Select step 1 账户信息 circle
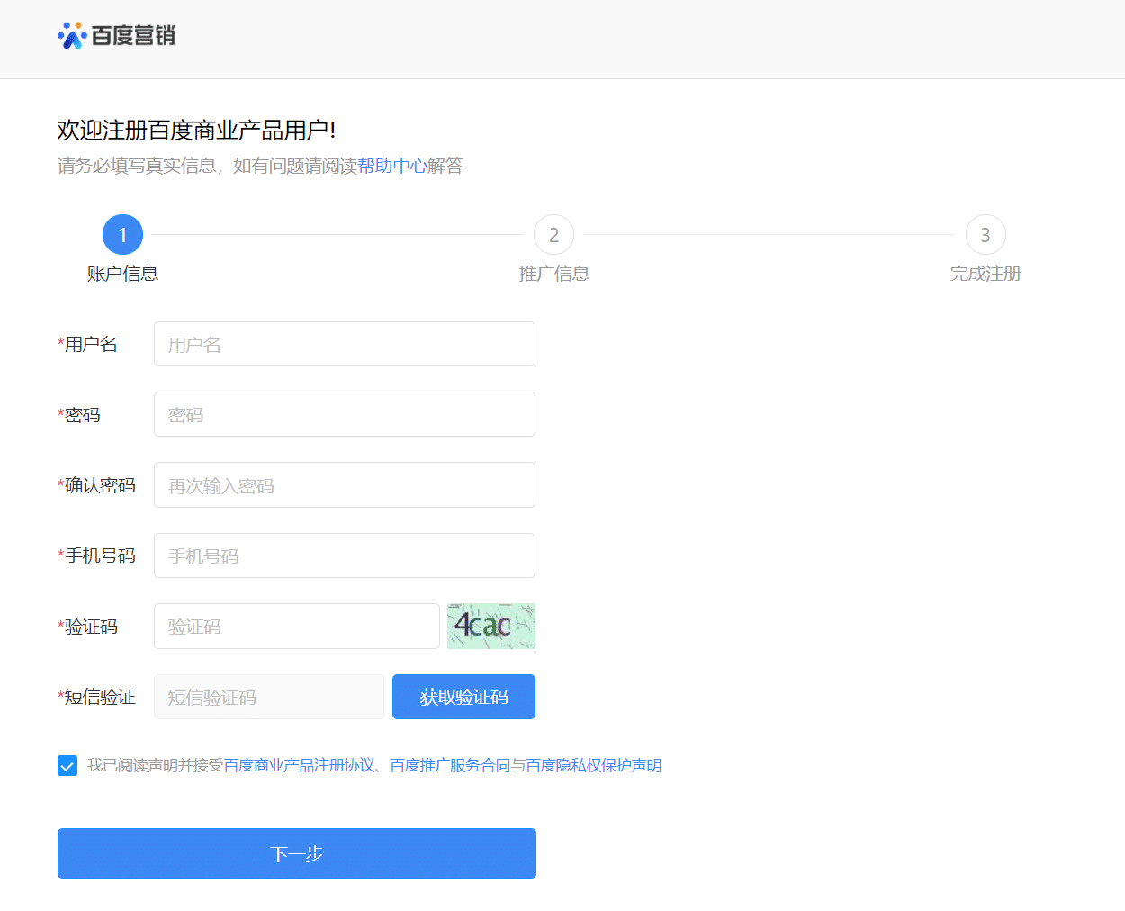The width and height of the screenshot is (1125, 911). point(122,235)
